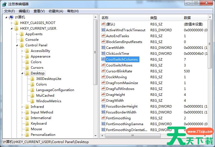Click the string icon beside FontSmoothing
Viewport: 215px width, 147px height.
coord(103,118)
